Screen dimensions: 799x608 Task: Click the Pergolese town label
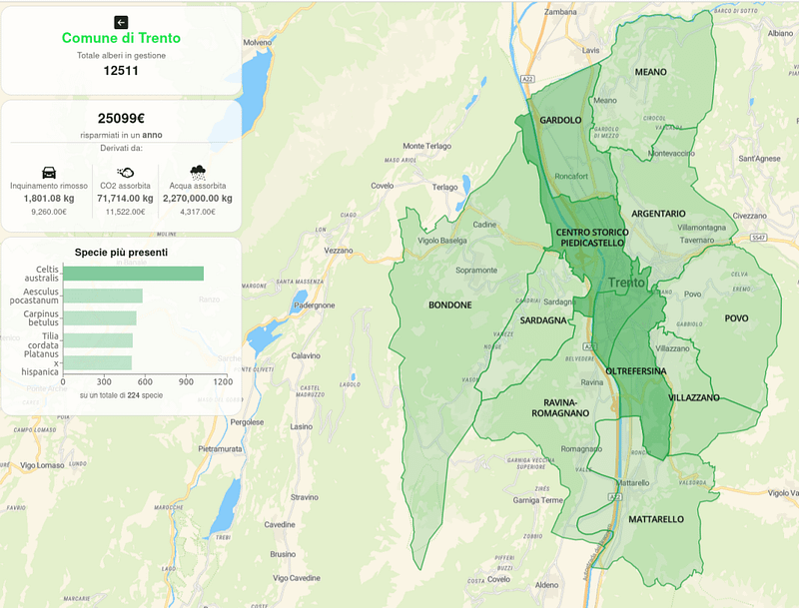tap(247, 422)
